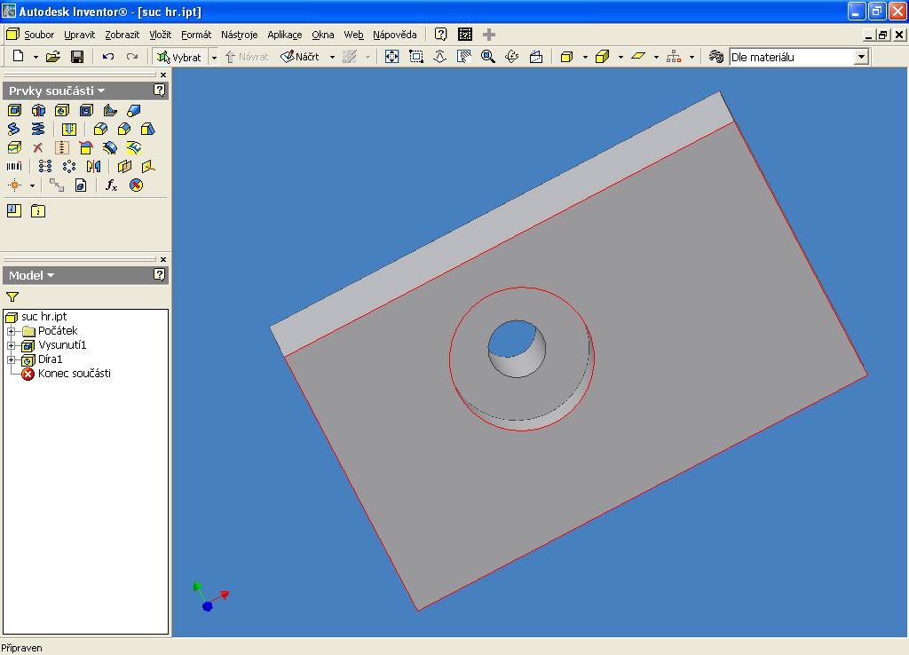
Task: Expand the Počátek folder node
Action: pyautogui.click(x=12, y=331)
